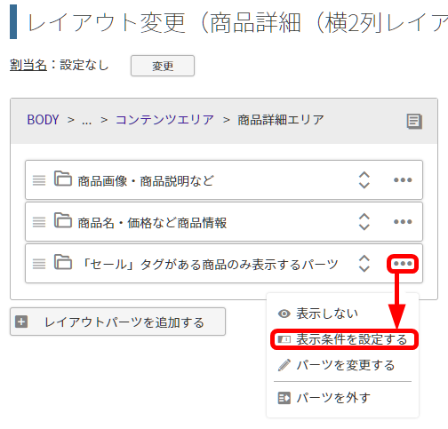Open the BODY breadcrumb link
This screenshot has width=448, height=429.
pos(43,120)
